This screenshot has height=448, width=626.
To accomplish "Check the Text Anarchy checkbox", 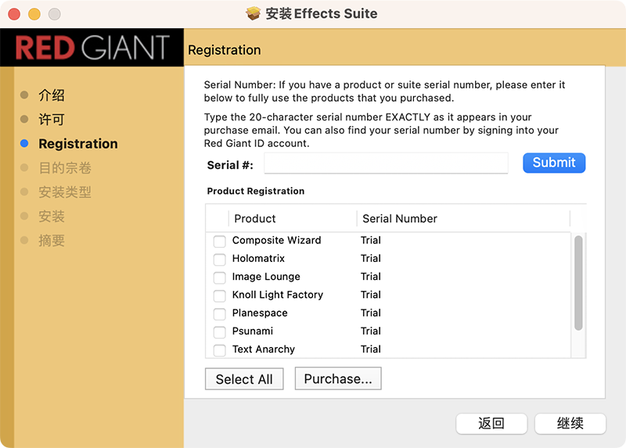I will click(x=220, y=349).
